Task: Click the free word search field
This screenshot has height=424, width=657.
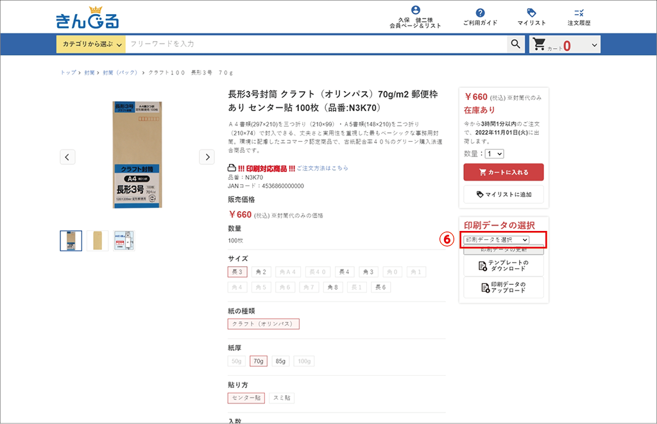Action: [x=314, y=44]
